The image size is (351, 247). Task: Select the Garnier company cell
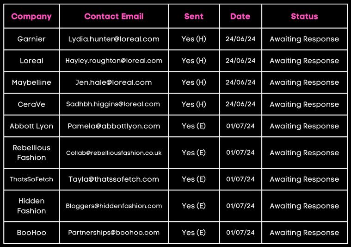click(31, 39)
